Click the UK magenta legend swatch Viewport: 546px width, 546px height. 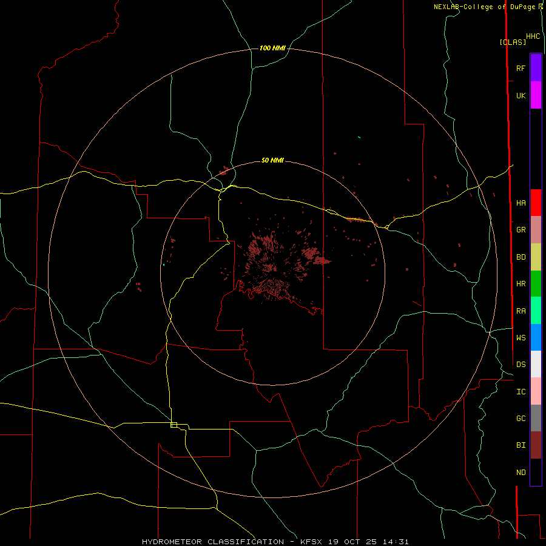pyautogui.click(x=536, y=95)
